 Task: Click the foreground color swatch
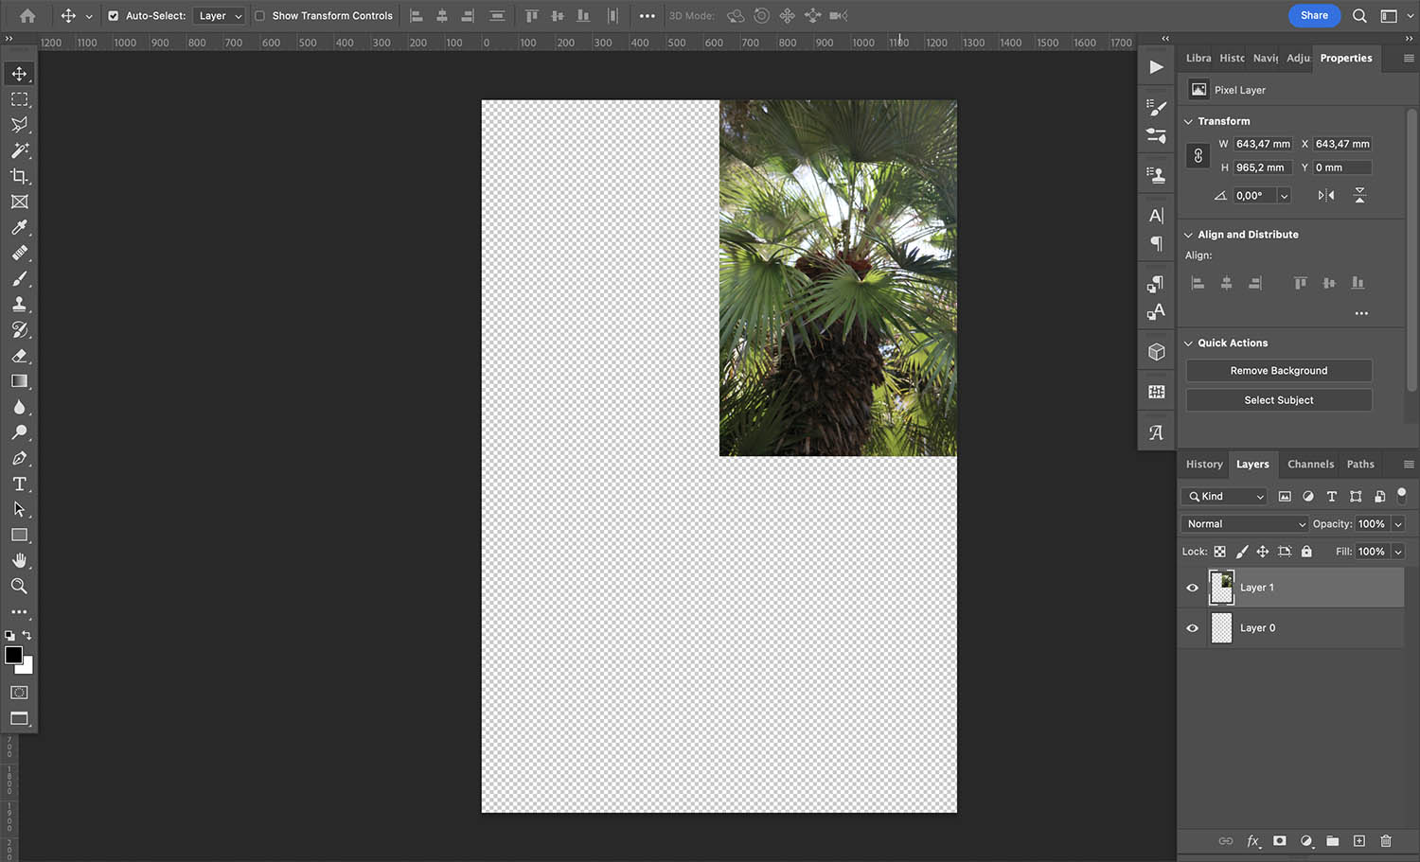point(14,655)
